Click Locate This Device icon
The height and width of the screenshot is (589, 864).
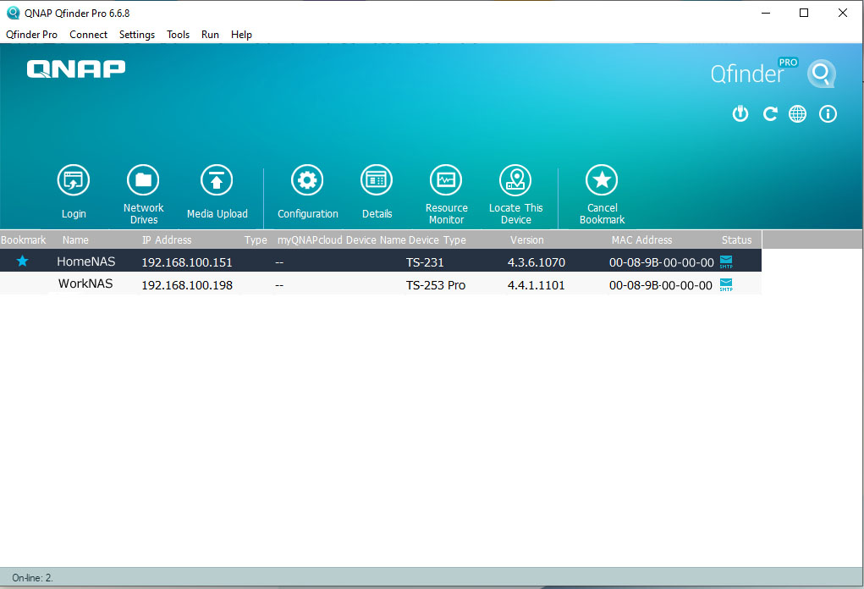[x=515, y=180]
